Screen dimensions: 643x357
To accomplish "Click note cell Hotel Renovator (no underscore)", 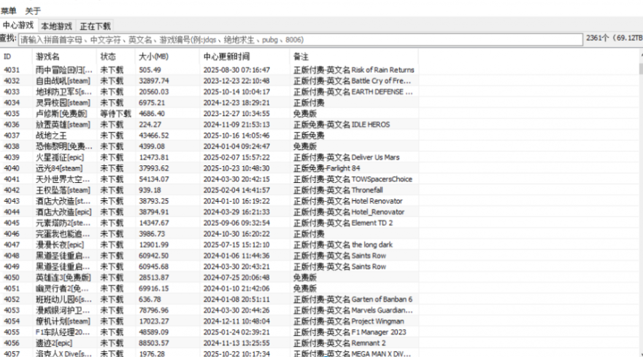I will point(347,201).
